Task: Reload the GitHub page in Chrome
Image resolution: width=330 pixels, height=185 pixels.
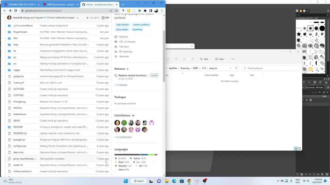Action: click(x=16, y=11)
